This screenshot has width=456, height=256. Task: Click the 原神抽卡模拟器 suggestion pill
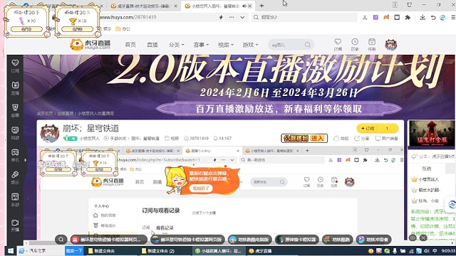point(296,240)
